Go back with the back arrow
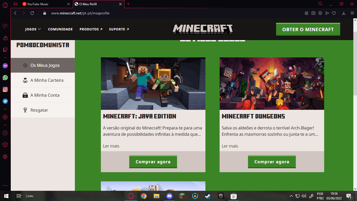Screen dimensions: 357x201 coord(15,13)
